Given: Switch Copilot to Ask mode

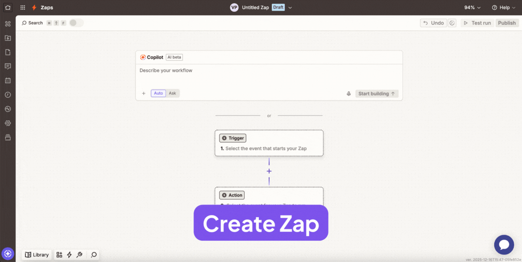Looking at the screenshot, I should click(172, 93).
